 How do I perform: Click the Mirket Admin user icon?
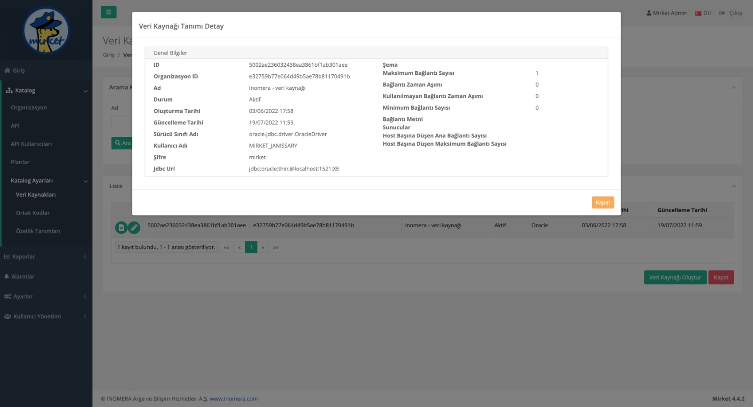[x=649, y=13]
